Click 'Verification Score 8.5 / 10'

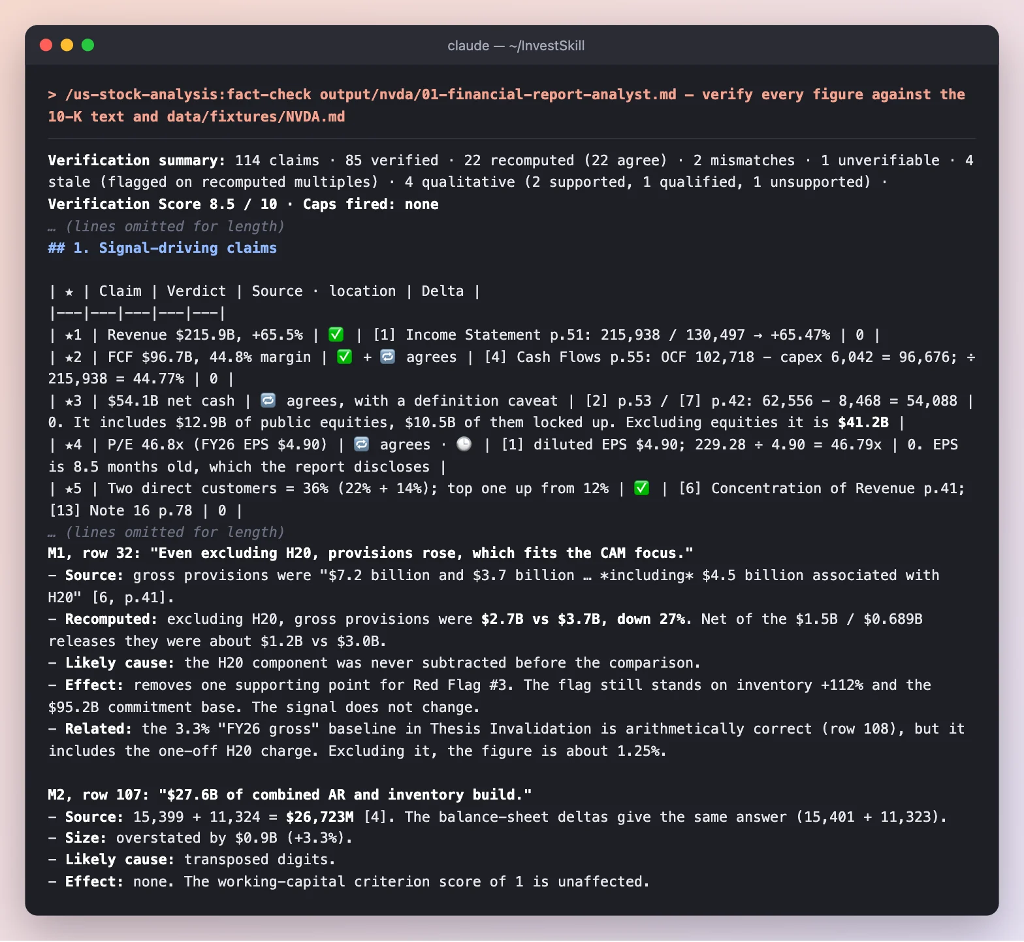click(x=163, y=204)
